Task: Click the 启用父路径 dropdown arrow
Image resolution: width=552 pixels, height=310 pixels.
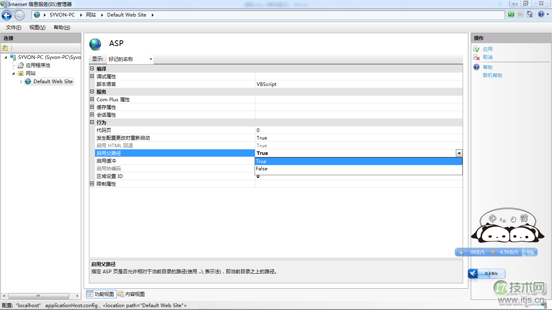Action: coord(459,153)
